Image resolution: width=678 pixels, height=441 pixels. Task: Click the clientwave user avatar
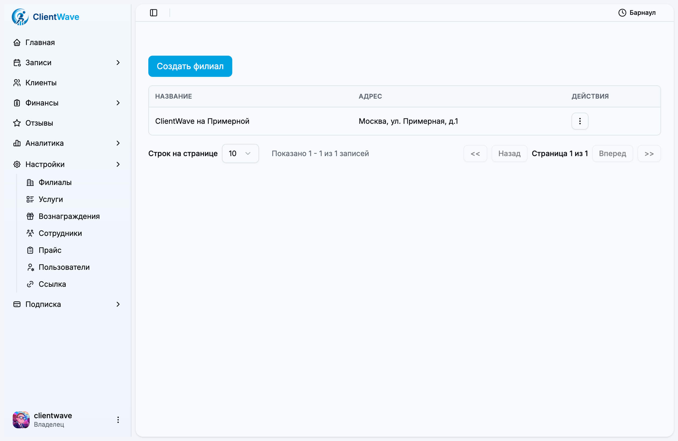click(21, 420)
